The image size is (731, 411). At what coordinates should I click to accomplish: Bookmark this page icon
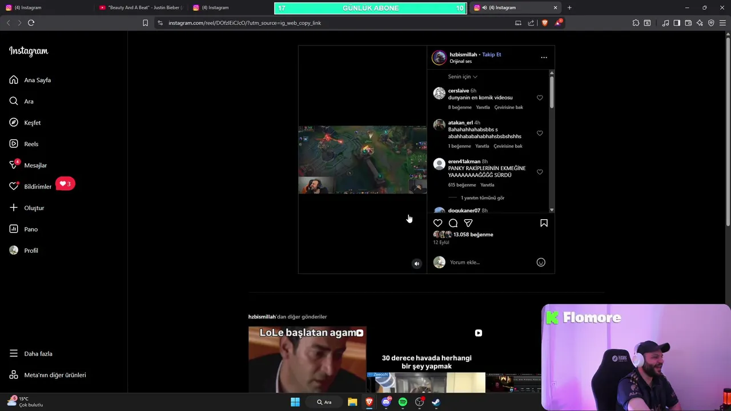coord(145,23)
